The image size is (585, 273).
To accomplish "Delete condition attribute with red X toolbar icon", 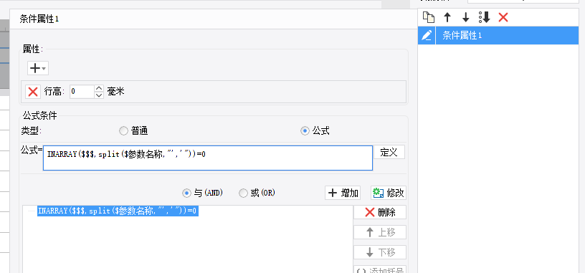I will (x=503, y=17).
